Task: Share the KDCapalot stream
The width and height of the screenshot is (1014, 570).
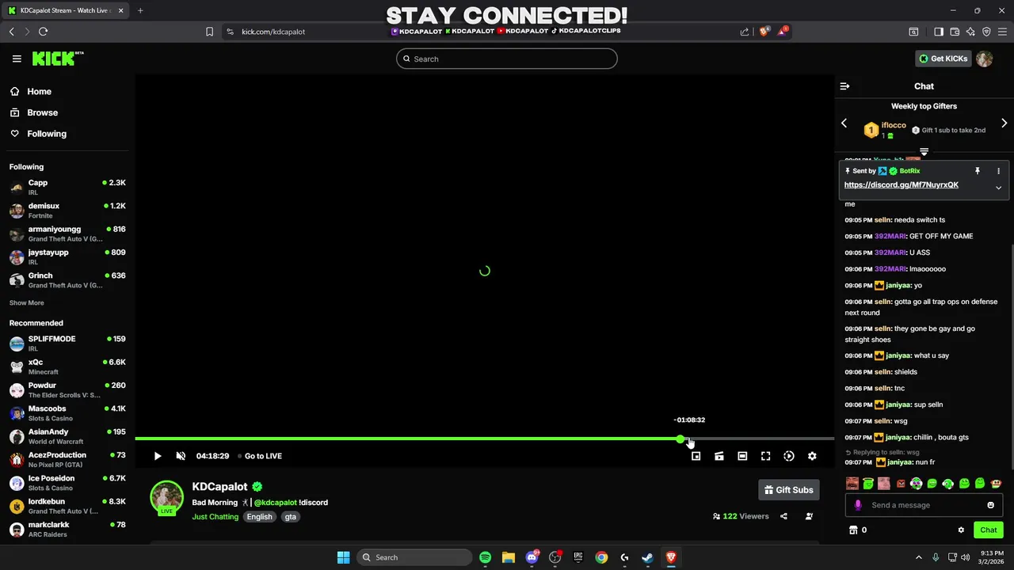Action: 783,516
